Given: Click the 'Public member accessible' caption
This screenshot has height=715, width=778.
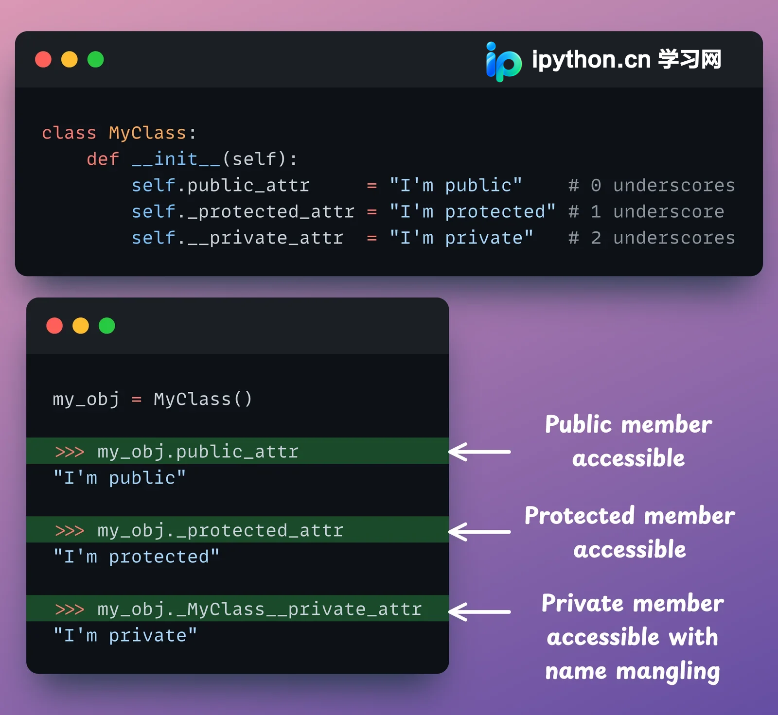Looking at the screenshot, I should coord(629,441).
